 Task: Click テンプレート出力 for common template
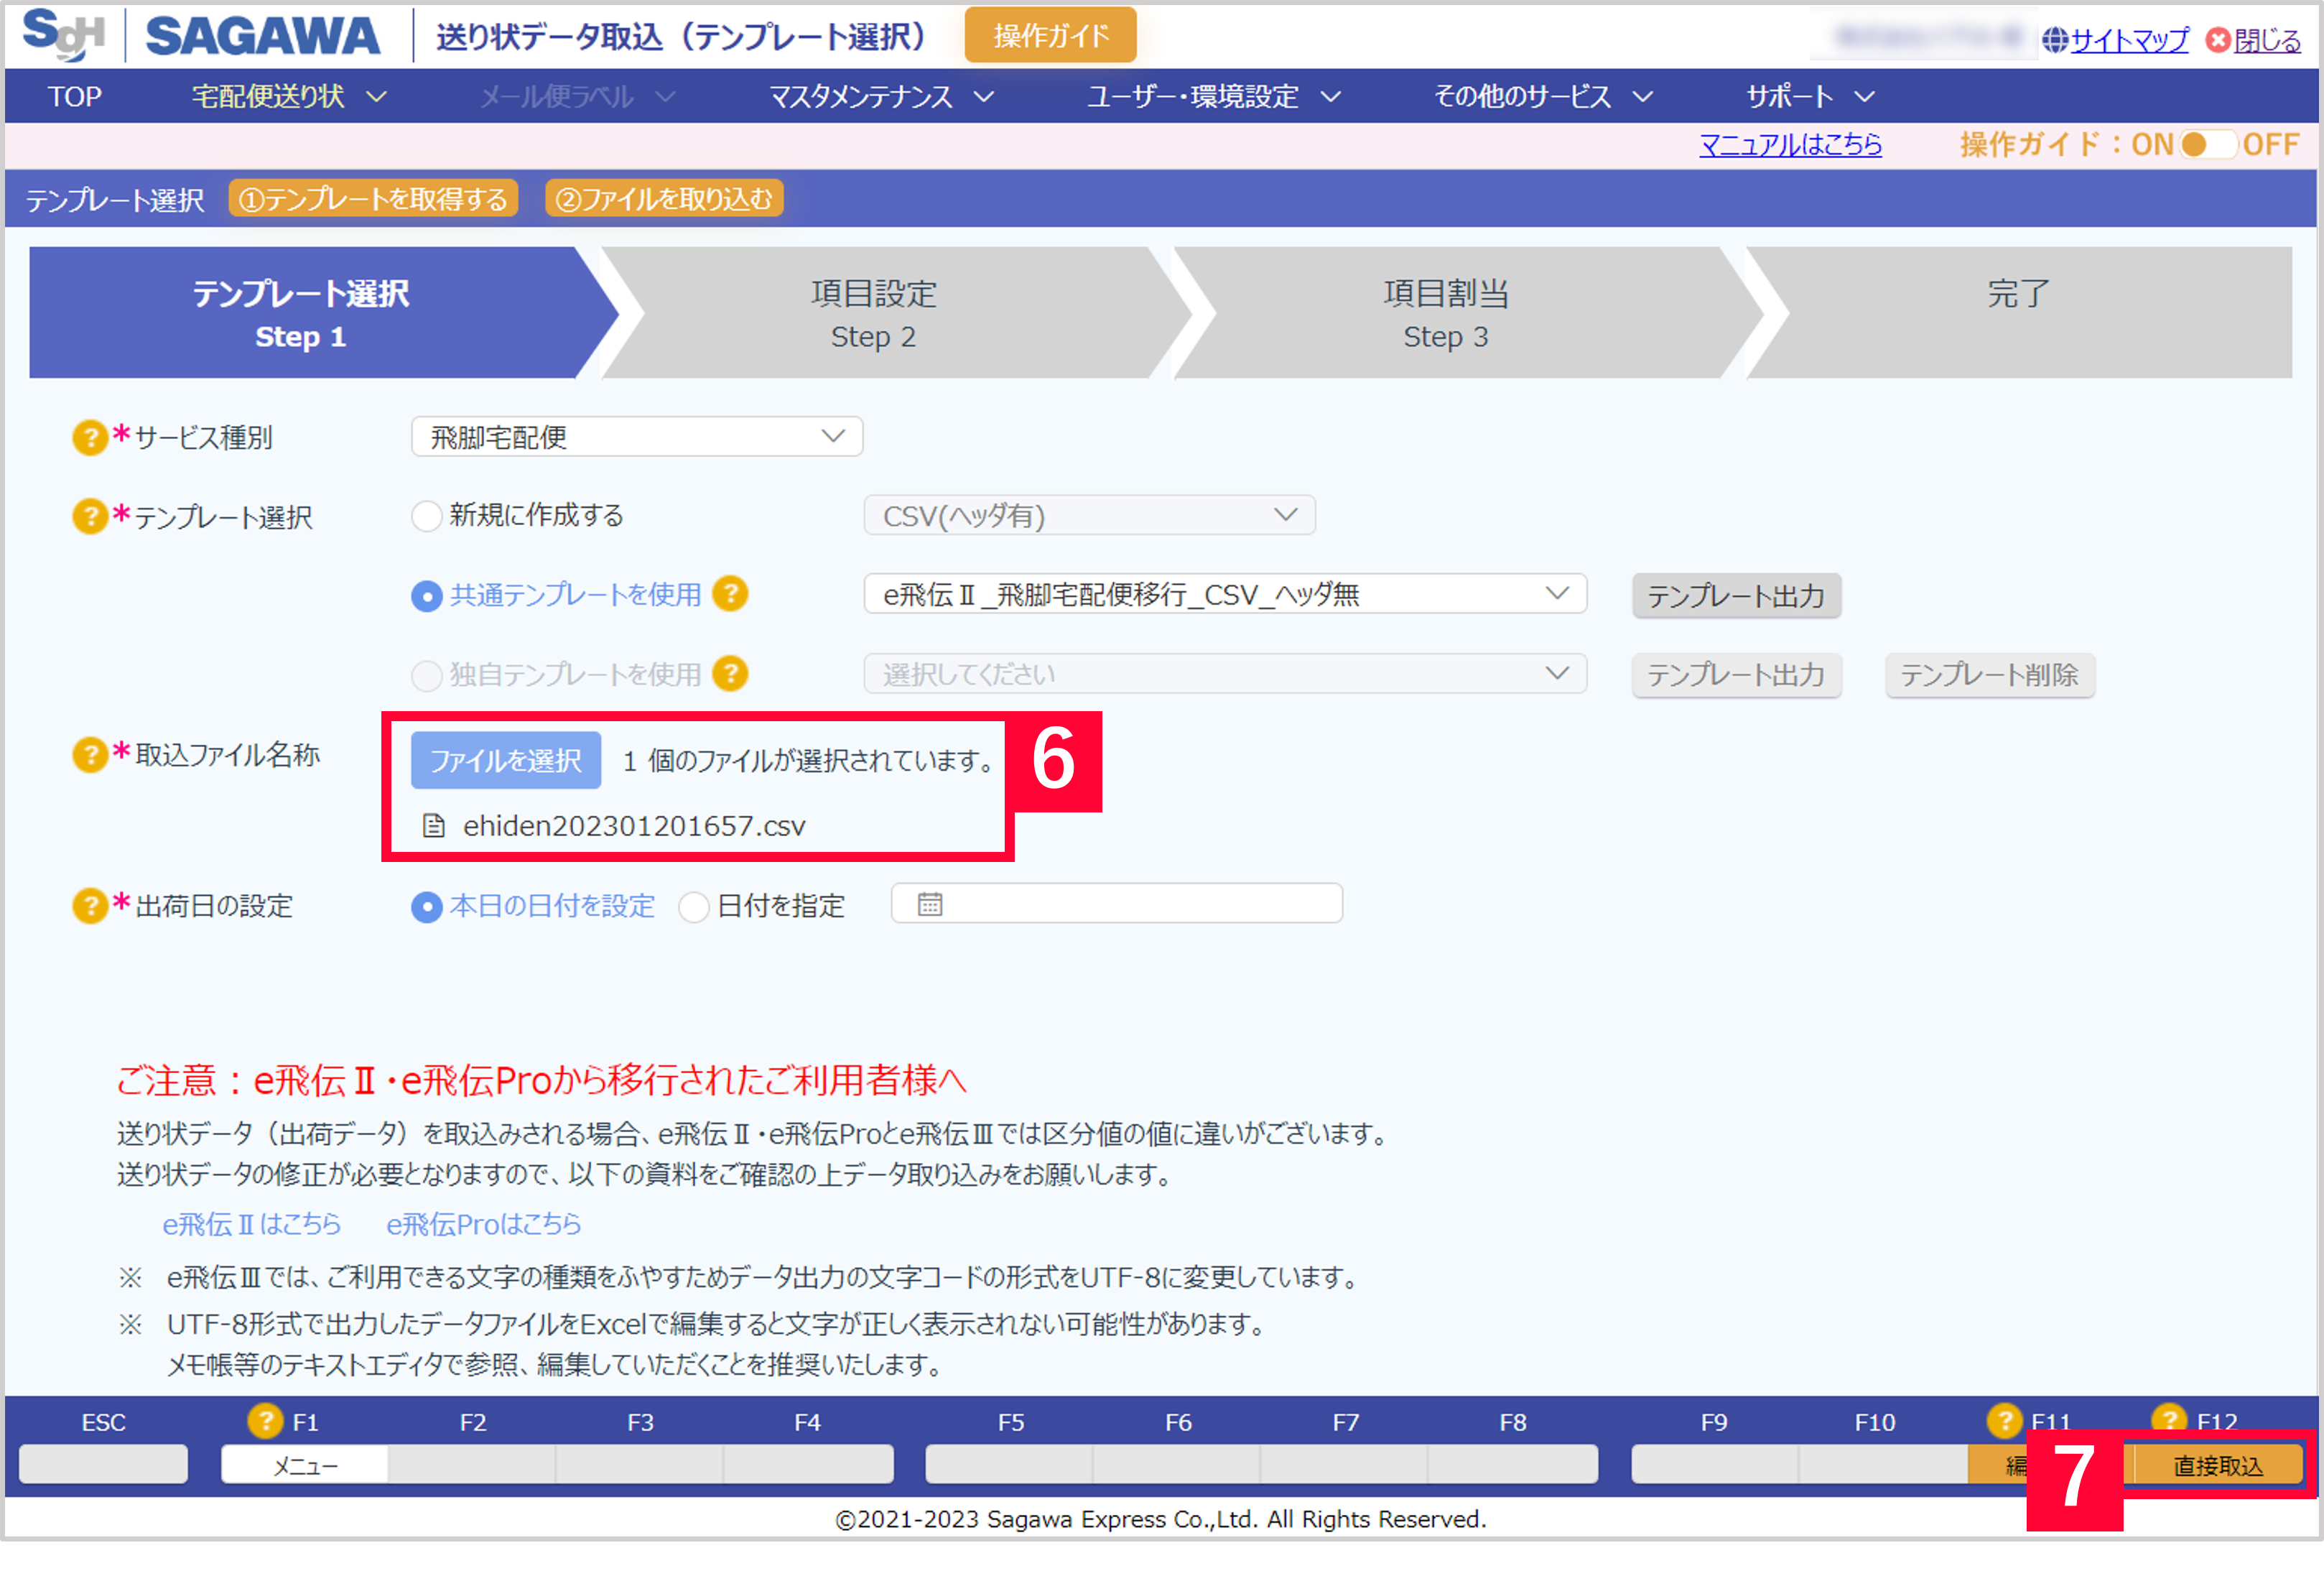coord(1735,596)
